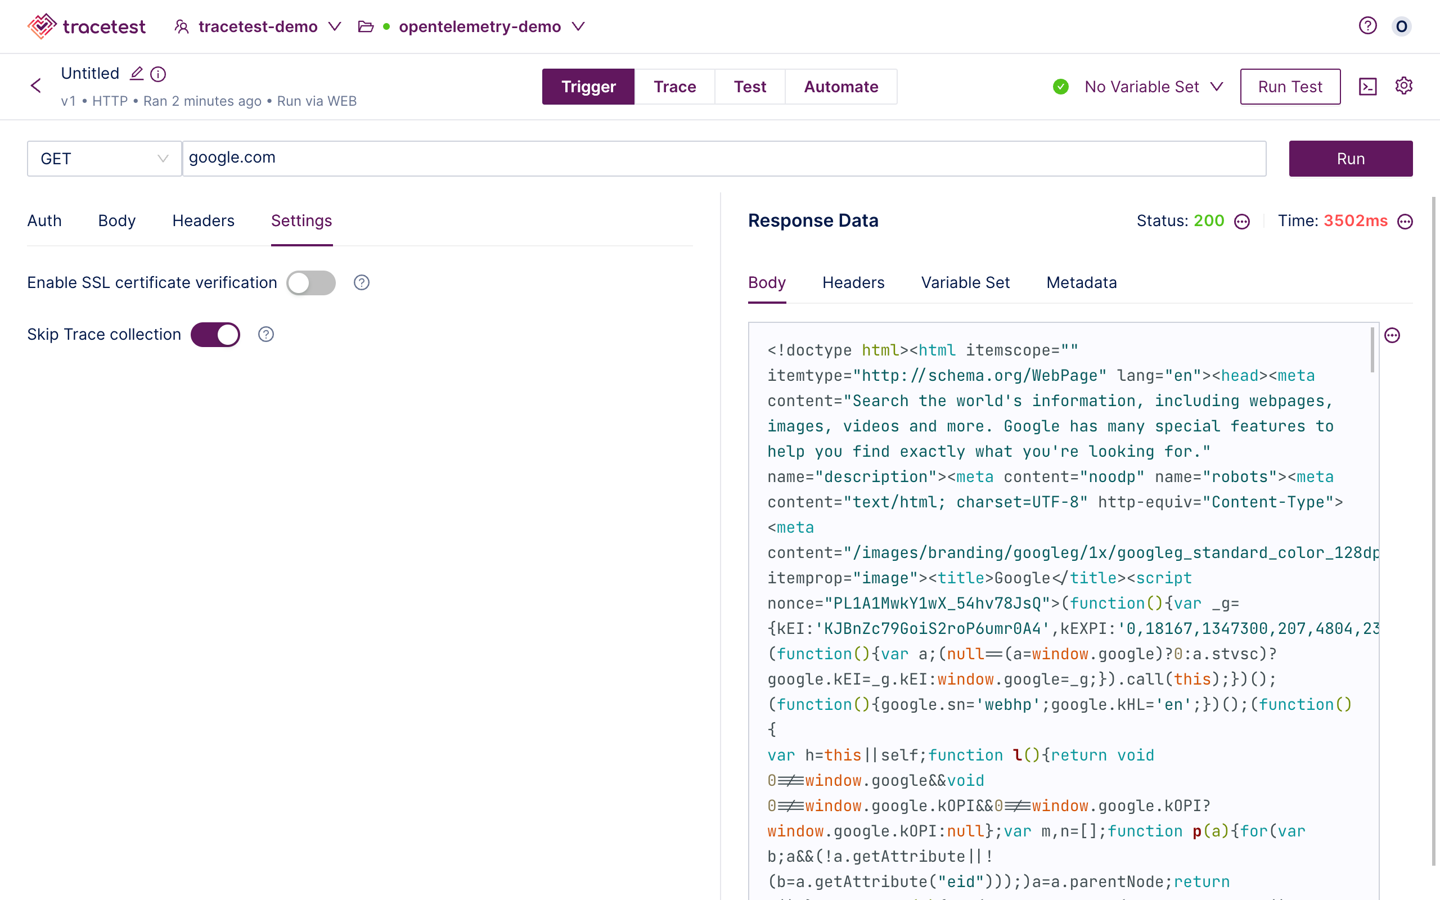Click the Status 200 value
Viewport: 1440px width, 900px height.
click(x=1209, y=221)
